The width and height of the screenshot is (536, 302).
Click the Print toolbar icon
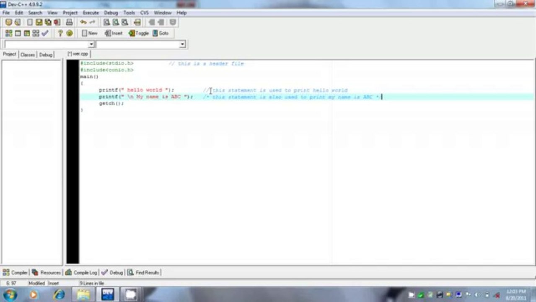click(69, 22)
